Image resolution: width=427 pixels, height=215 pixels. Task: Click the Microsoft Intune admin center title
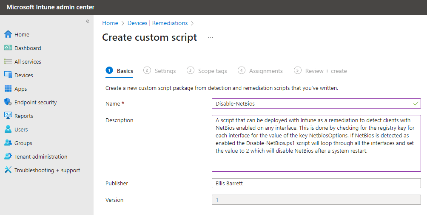[x=50, y=7]
